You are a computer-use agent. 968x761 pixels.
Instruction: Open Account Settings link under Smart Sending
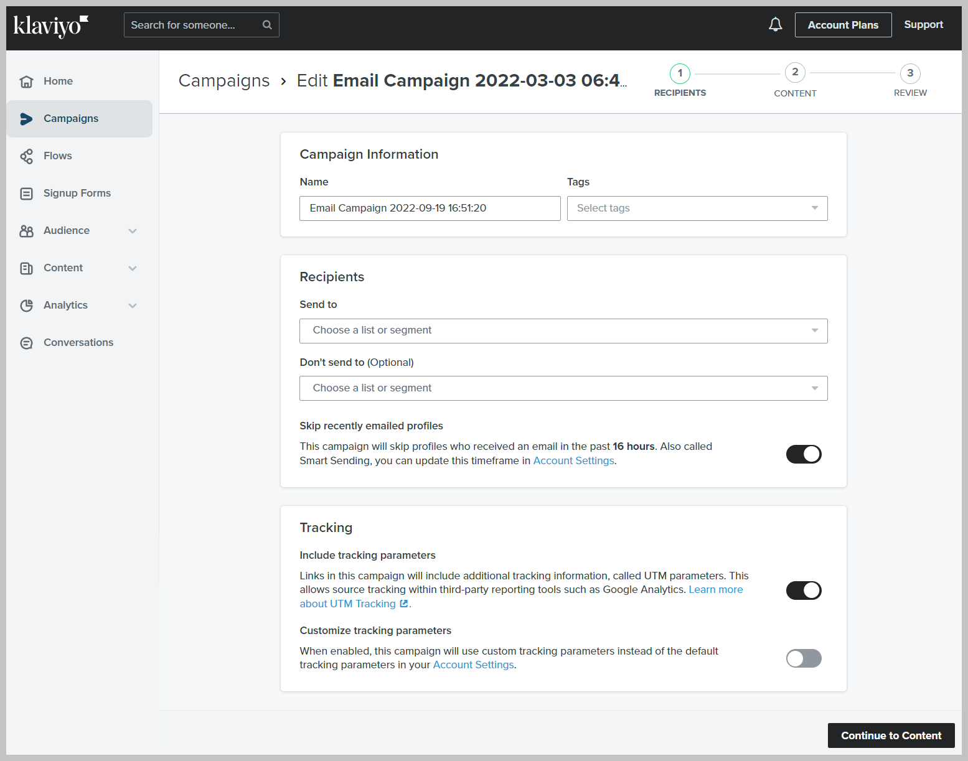pos(573,460)
